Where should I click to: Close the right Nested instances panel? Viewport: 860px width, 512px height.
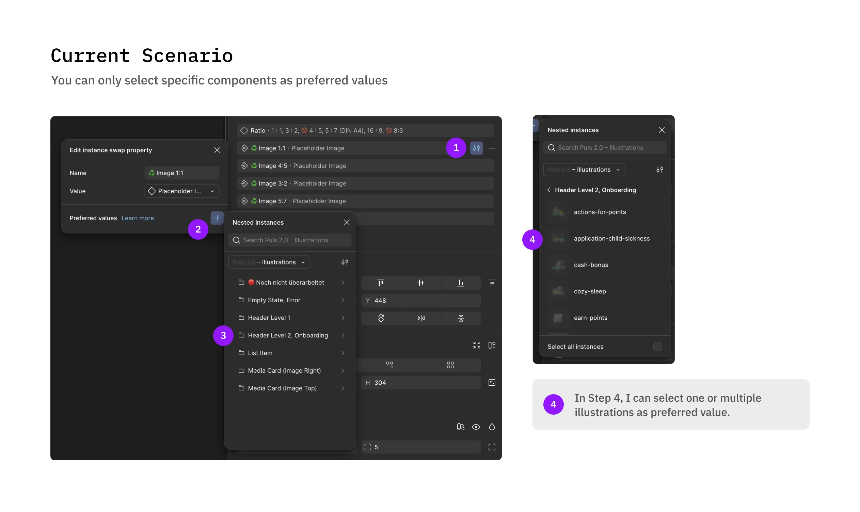pyautogui.click(x=661, y=130)
